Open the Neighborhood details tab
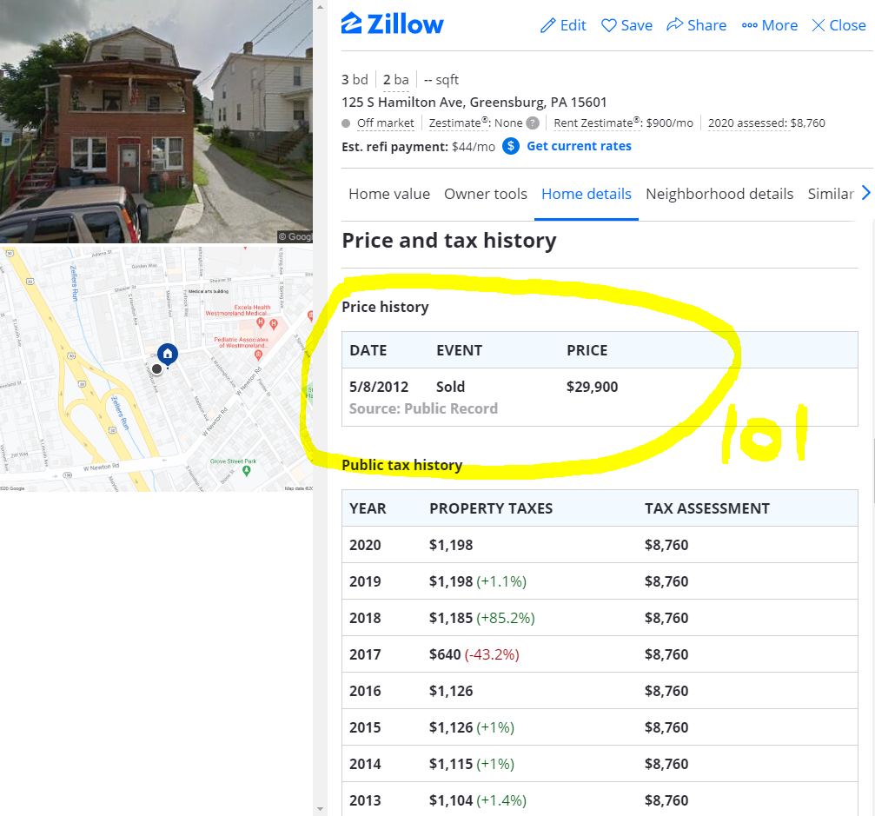The width and height of the screenshot is (875, 816). point(719,194)
